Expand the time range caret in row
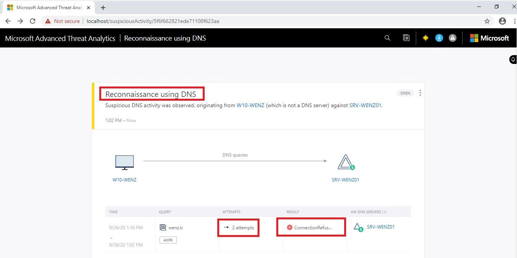This screenshot has width=517, height=258. pyautogui.click(x=112, y=238)
